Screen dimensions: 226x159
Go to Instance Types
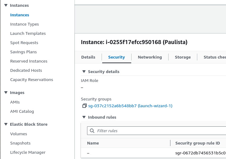tap(24, 24)
